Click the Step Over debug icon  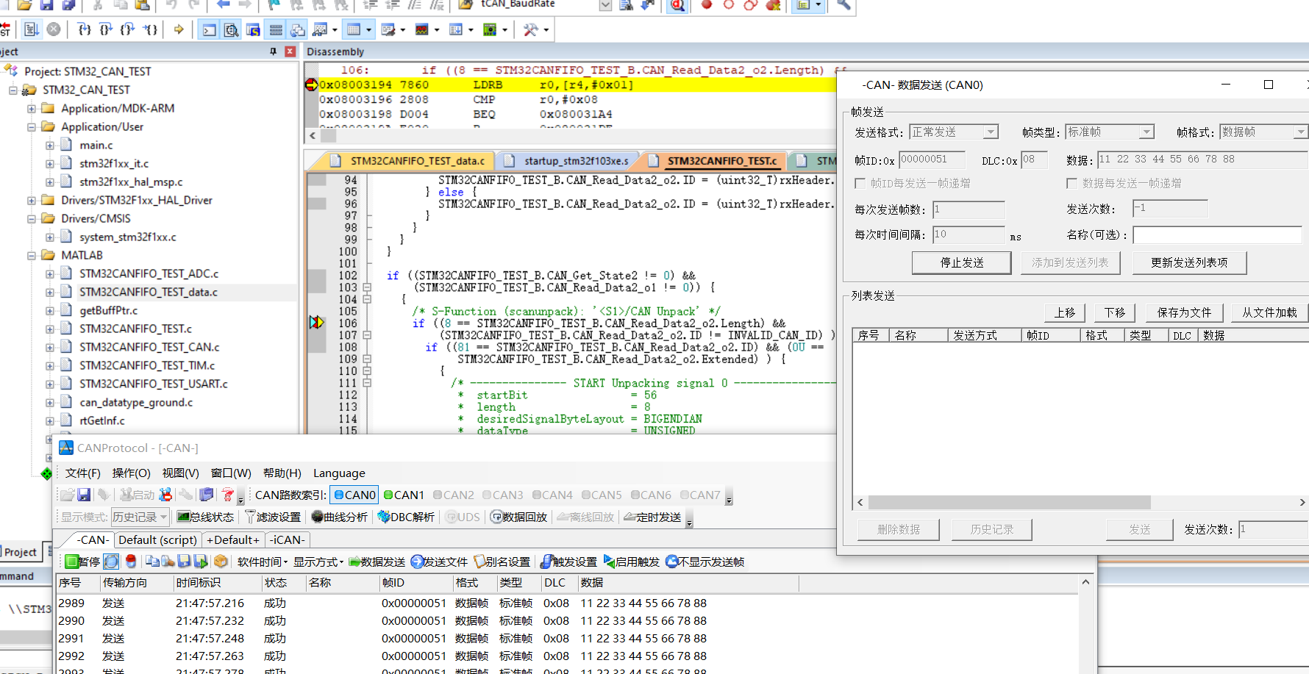coord(106,29)
